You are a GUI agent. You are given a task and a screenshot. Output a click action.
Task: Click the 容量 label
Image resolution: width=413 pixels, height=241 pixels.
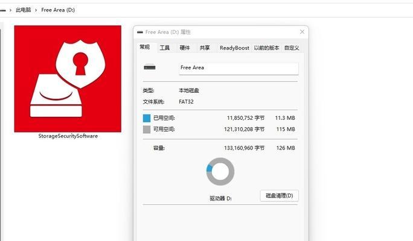159,148
